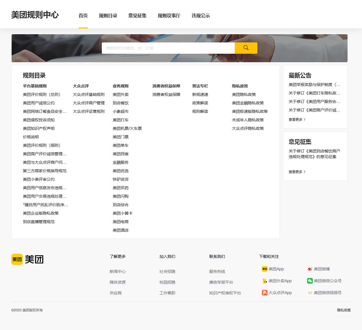The width and height of the screenshot is (362, 330).
Task: Click 廉政举报平台 in the footer
Action: 221,282
